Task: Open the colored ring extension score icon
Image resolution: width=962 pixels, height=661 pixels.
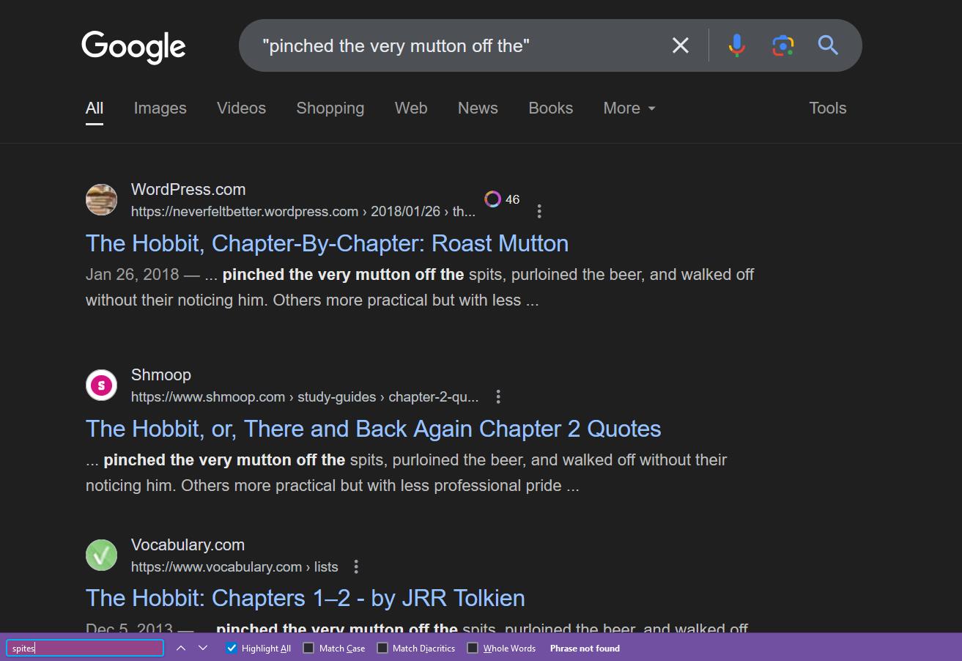Action: coord(492,199)
